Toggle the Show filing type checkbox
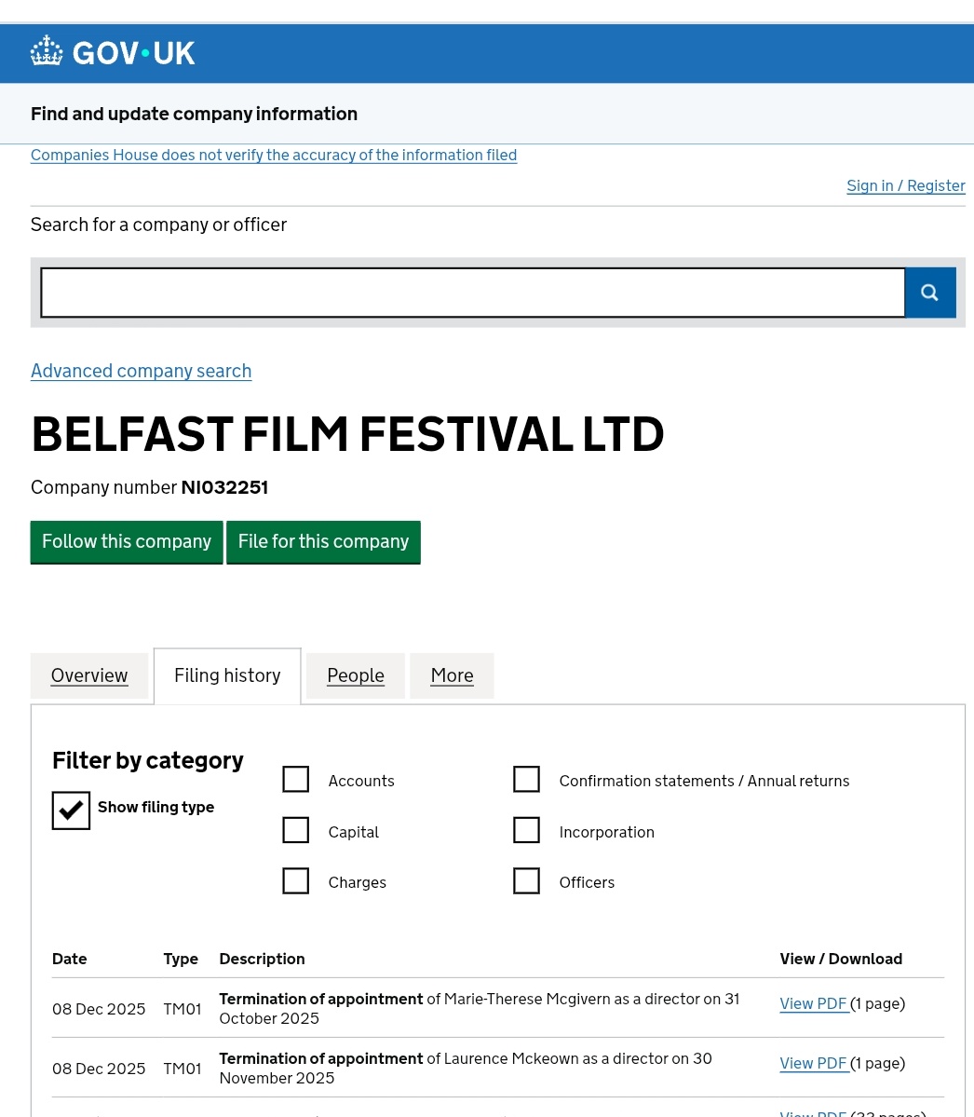 (71, 811)
